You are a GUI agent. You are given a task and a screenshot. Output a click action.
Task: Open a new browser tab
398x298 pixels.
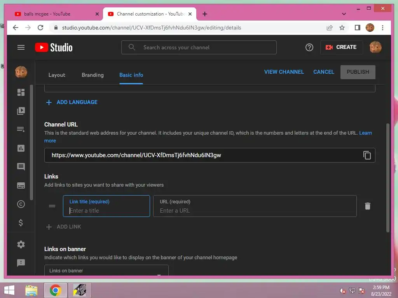(205, 14)
